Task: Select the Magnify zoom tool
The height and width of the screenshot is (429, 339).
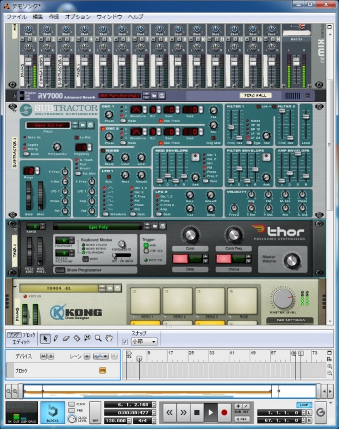Action: click(x=98, y=338)
